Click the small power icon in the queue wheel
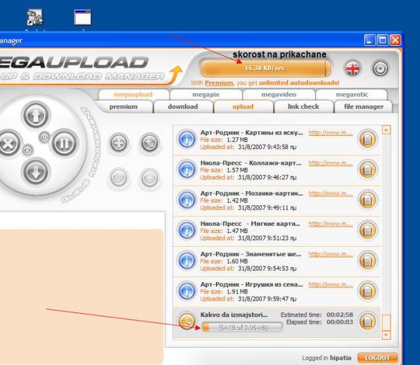The height and width of the screenshot is (365, 420). tap(44, 137)
